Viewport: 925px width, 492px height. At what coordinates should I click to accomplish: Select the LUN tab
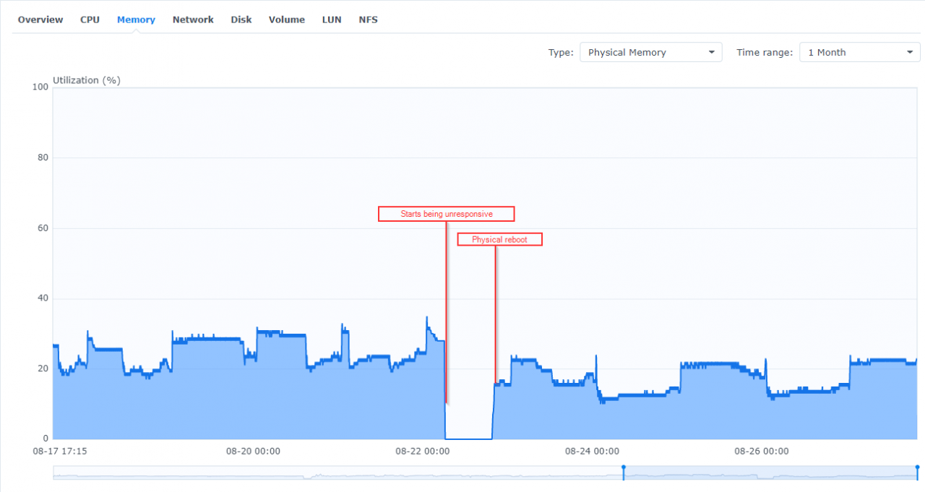coord(332,20)
